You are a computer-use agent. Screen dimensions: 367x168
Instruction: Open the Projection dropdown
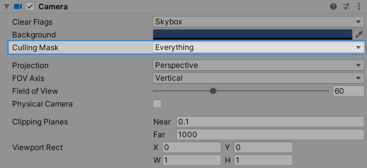pos(258,65)
